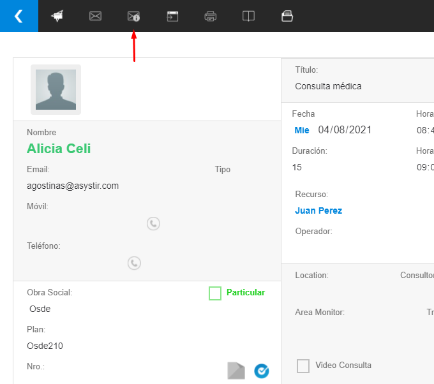Click the envelope with info badge icon

[x=133, y=17]
